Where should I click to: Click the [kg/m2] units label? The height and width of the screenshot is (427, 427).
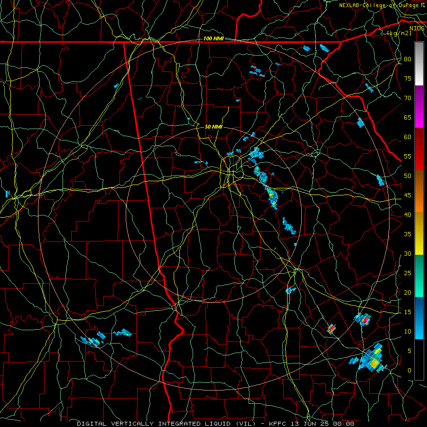pos(399,33)
